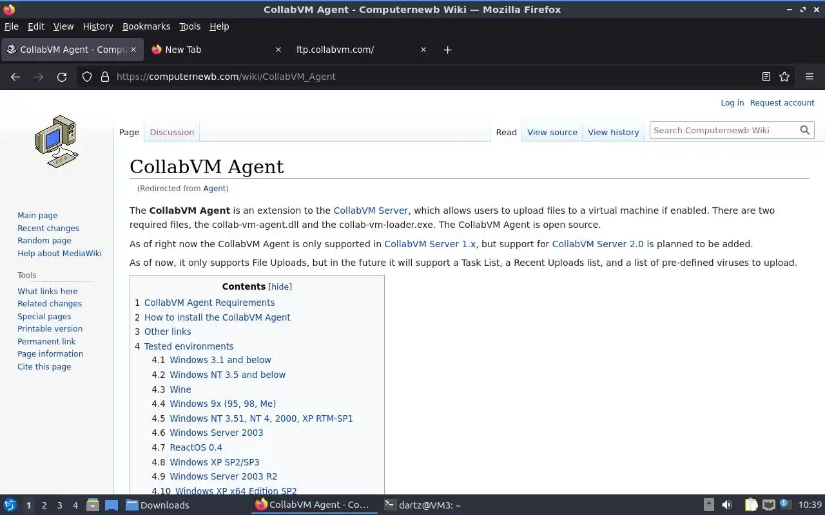825x515 pixels.
Task: Open the Edit menu
Action: point(36,26)
